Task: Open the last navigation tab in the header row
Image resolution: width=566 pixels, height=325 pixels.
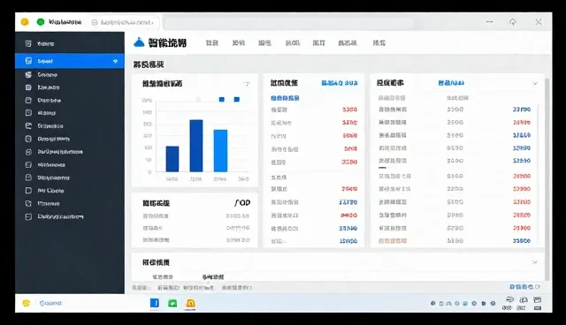Action: pos(379,43)
